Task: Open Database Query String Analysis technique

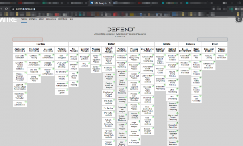Action: pos(134,58)
